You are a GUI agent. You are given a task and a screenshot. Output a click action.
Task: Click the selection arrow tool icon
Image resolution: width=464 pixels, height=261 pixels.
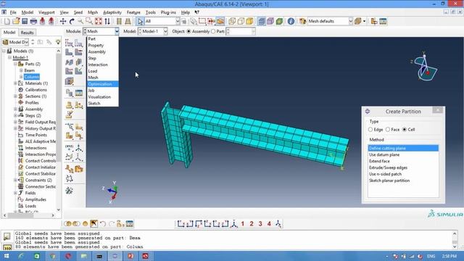(140, 21)
